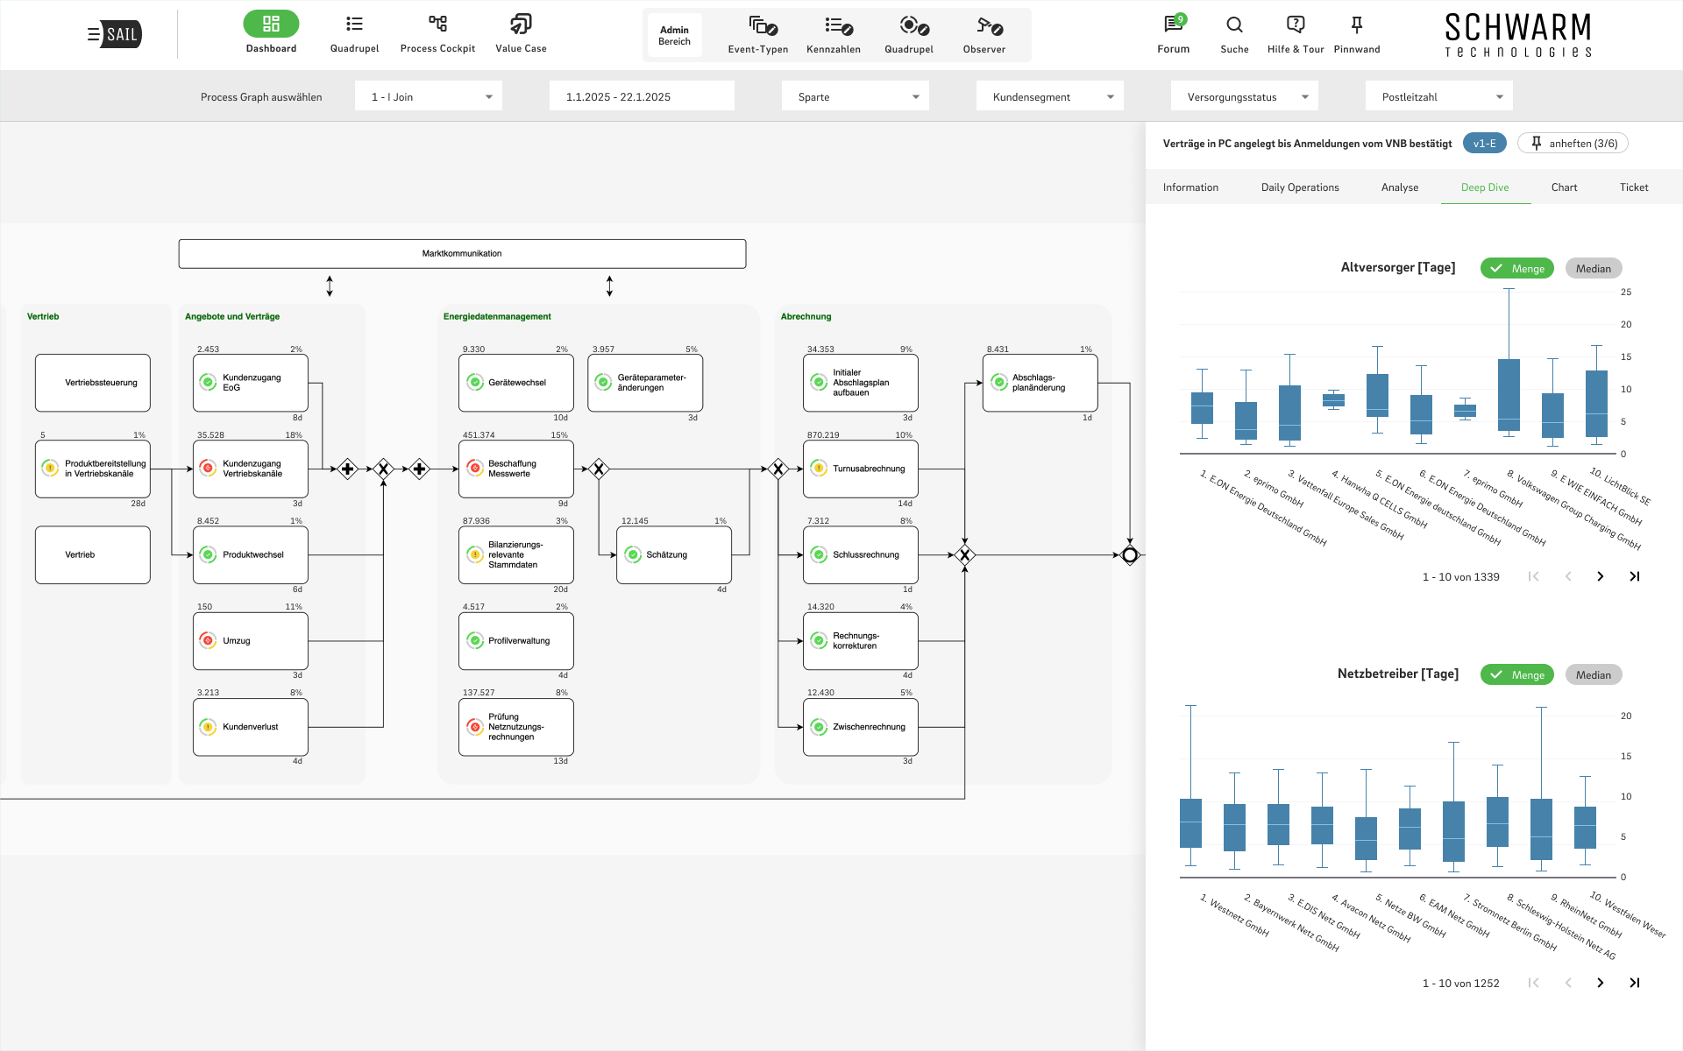The height and width of the screenshot is (1051, 1683).
Task: Switch to the Daily Operations tab
Action: (1299, 187)
